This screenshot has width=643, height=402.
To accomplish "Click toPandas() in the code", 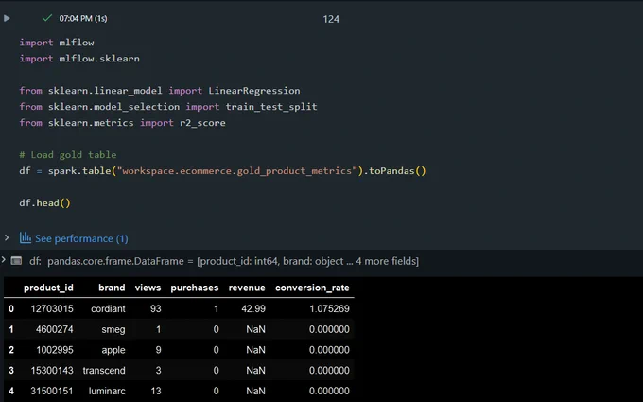I will [x=398, y=171].
